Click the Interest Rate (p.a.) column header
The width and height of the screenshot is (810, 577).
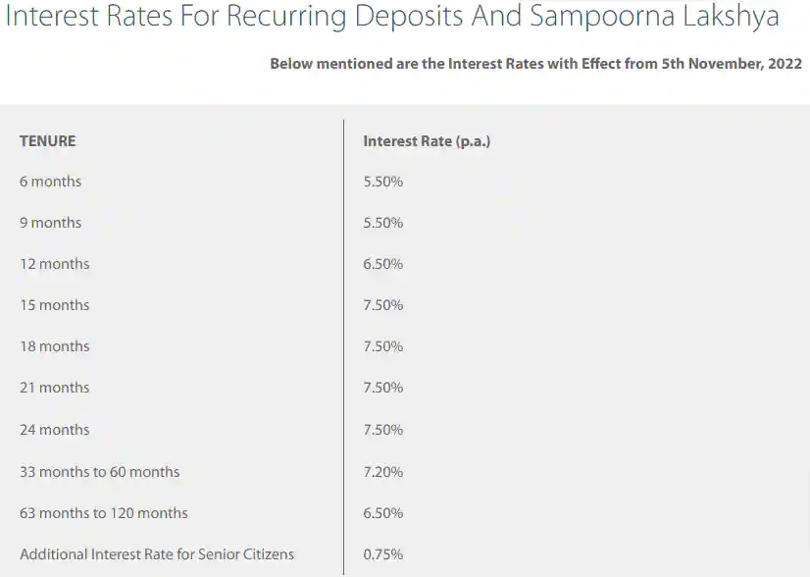[x=427, y=141]
